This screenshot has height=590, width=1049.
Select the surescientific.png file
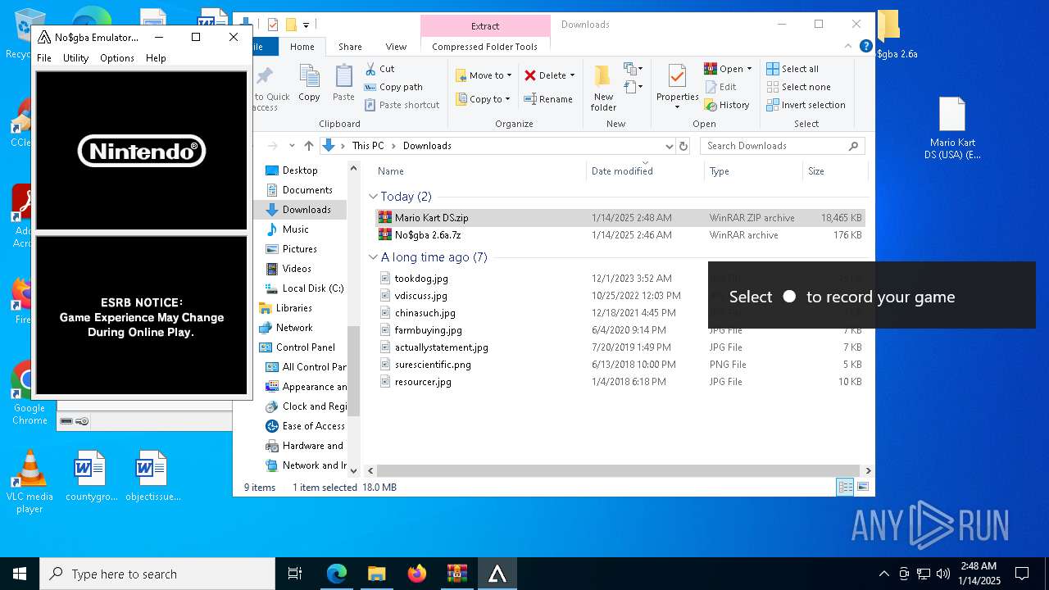pyautogui.click(x=620, y=365)
